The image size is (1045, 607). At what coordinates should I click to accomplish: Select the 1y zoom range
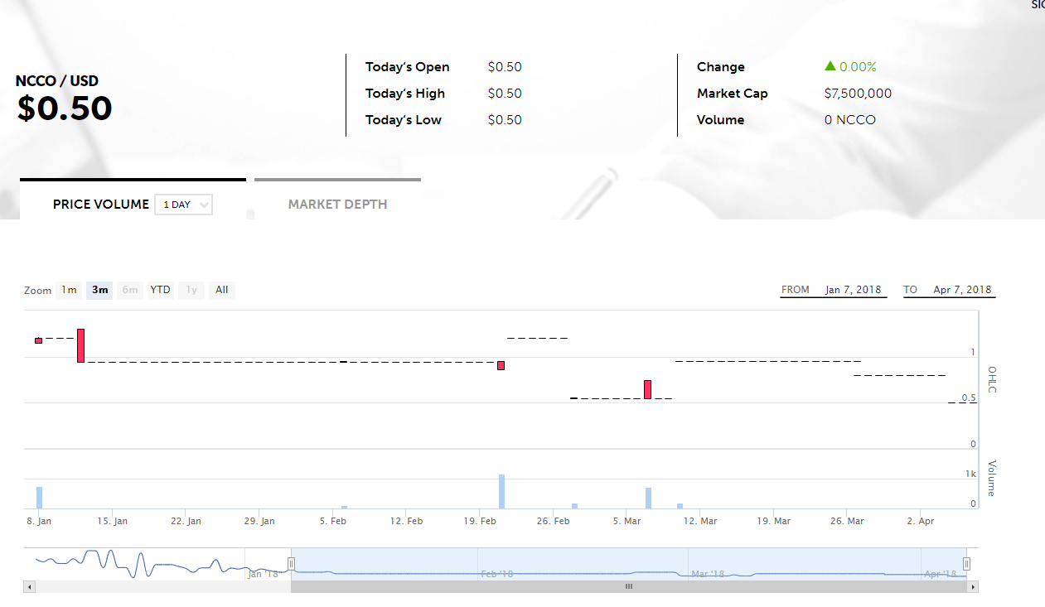point(191,290)
